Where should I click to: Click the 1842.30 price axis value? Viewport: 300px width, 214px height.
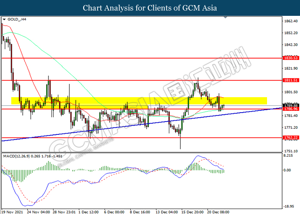(x=291, y=45)
